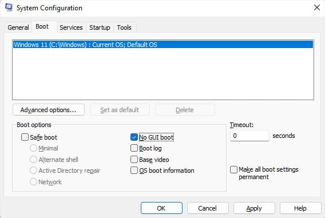The image size is (325, 218).
Task: Select the Windows 11 boot entry
Action: click(163, 45)
